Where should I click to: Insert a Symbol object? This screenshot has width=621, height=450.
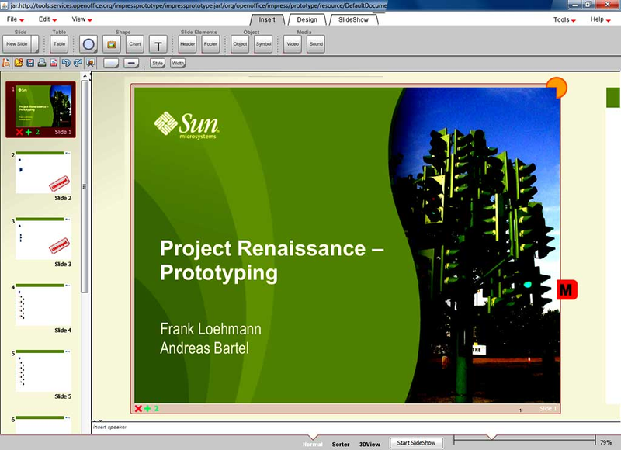coord(264,43)
